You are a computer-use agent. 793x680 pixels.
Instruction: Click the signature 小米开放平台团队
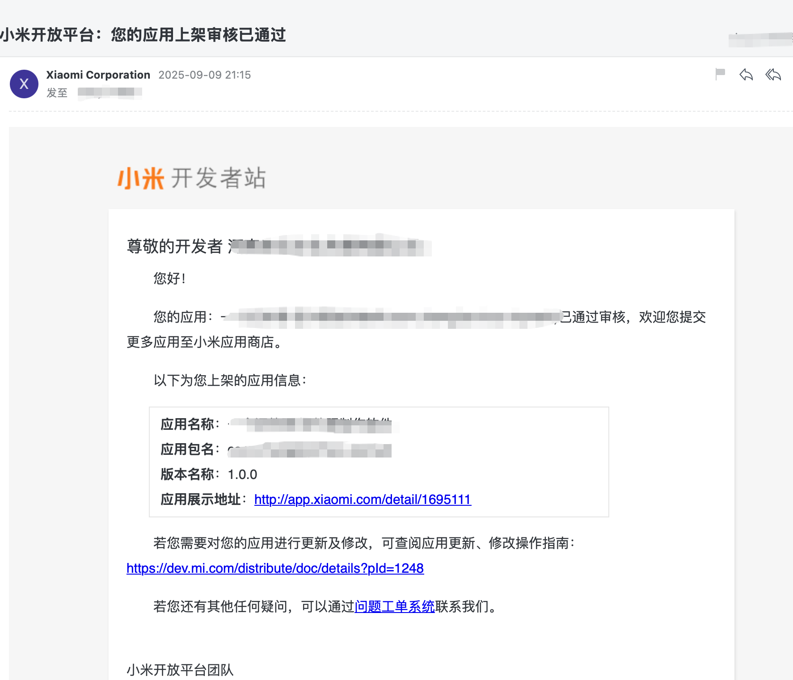(180, 670)
